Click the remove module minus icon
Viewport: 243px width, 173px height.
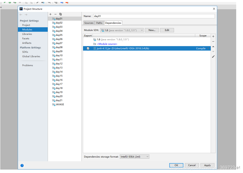[55, 14]
